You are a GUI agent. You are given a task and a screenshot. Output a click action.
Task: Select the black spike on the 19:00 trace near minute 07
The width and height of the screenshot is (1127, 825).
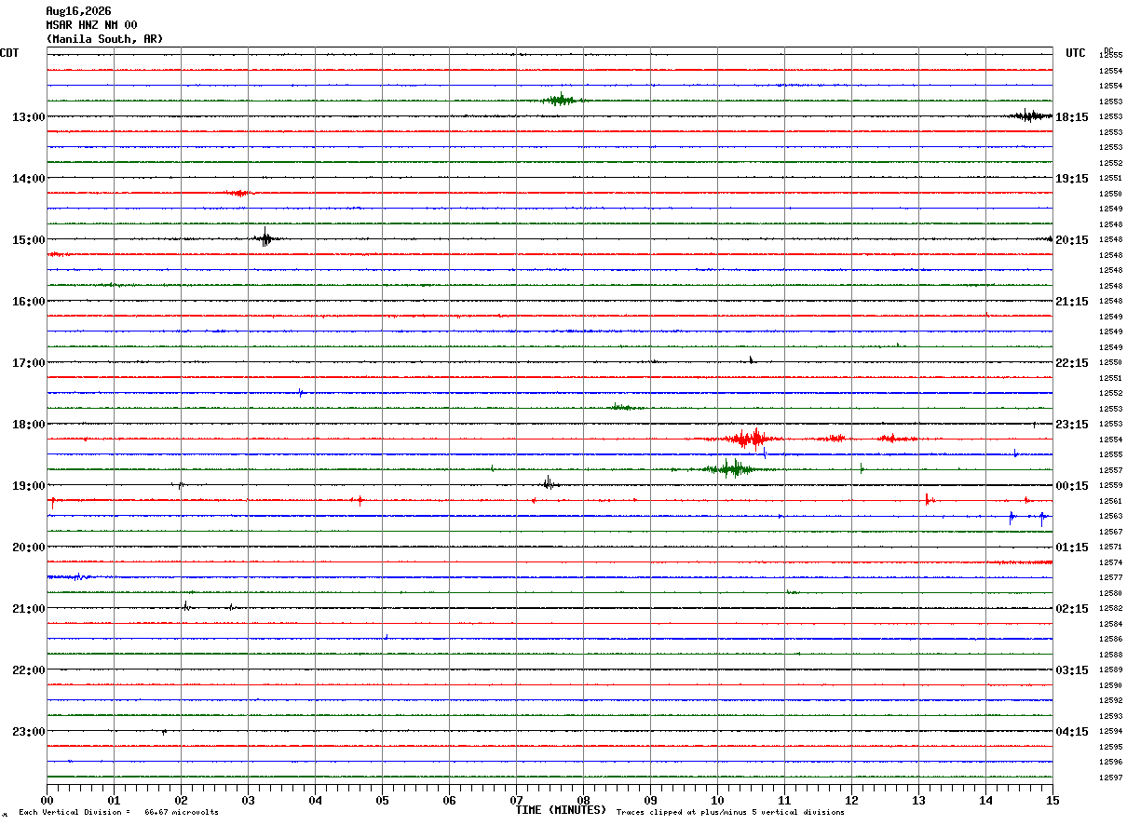point(549,482)
